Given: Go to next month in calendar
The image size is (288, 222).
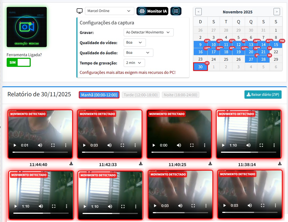Looking at the screenshot, I should (277, 12).
